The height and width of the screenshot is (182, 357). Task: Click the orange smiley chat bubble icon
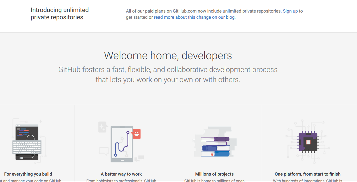pyautogui.click(x=136, y=134)
